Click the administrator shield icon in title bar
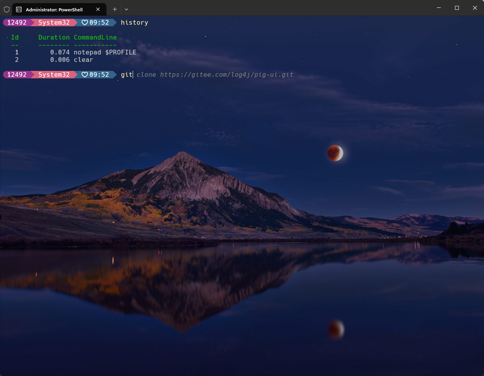Image resolution: width=484 pixels, height=376 pixels. pyautogui.click(x=7, y=9)
